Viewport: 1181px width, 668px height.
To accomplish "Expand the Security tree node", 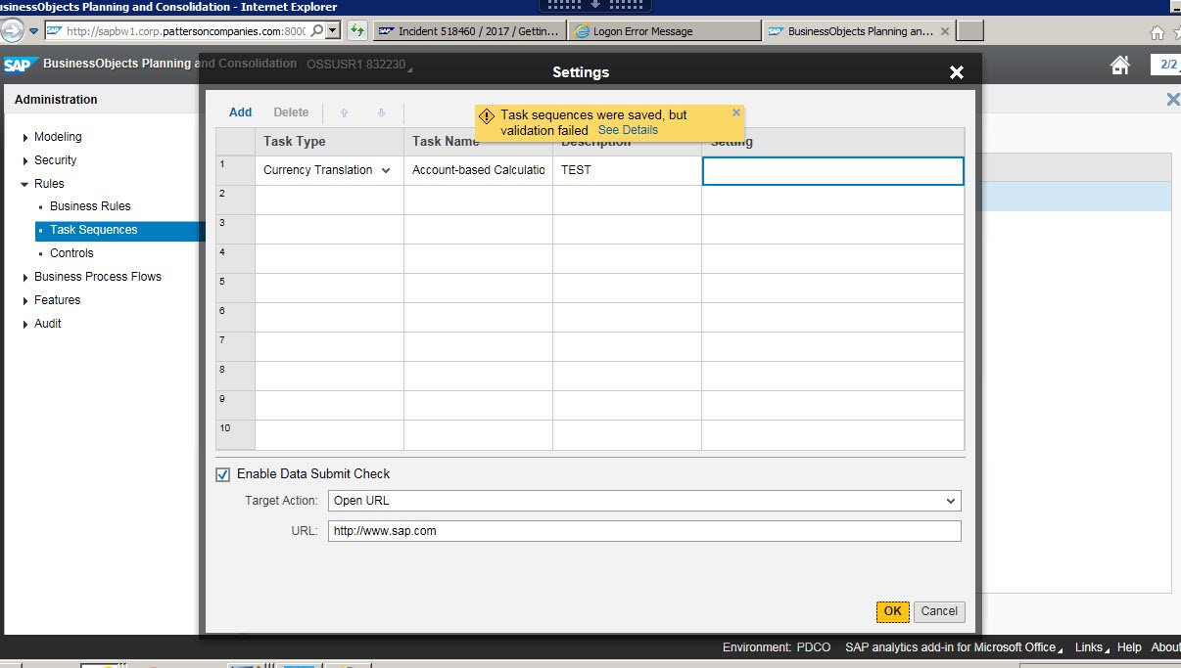I will pos(25,160).
